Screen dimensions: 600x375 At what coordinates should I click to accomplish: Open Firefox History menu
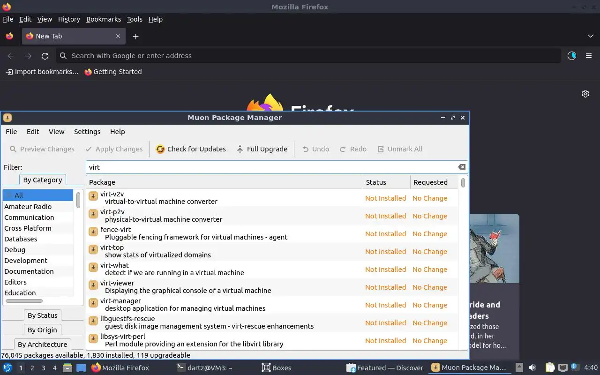coord(69,19)
